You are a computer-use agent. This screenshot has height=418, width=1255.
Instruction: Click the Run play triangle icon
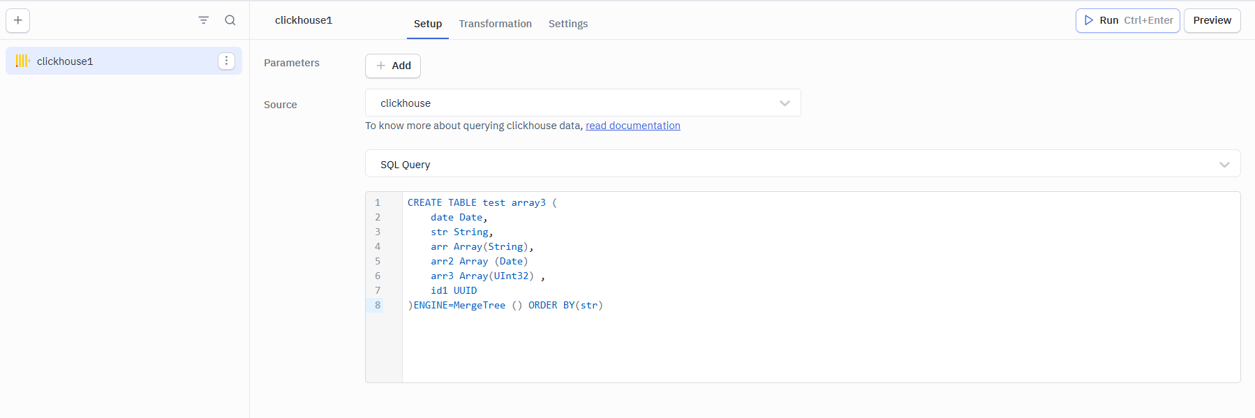point(1088,20)
